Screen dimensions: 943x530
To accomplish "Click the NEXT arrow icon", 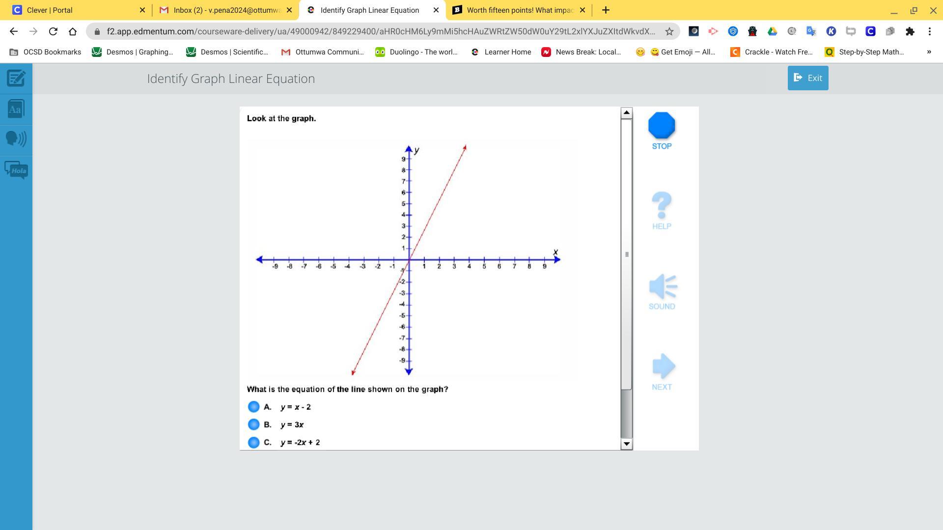I will tap(662, 366).
